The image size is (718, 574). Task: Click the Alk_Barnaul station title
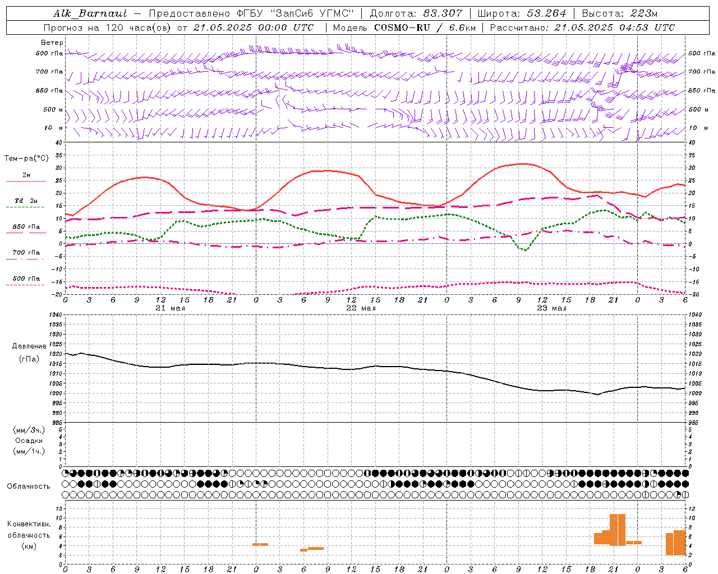90,13
